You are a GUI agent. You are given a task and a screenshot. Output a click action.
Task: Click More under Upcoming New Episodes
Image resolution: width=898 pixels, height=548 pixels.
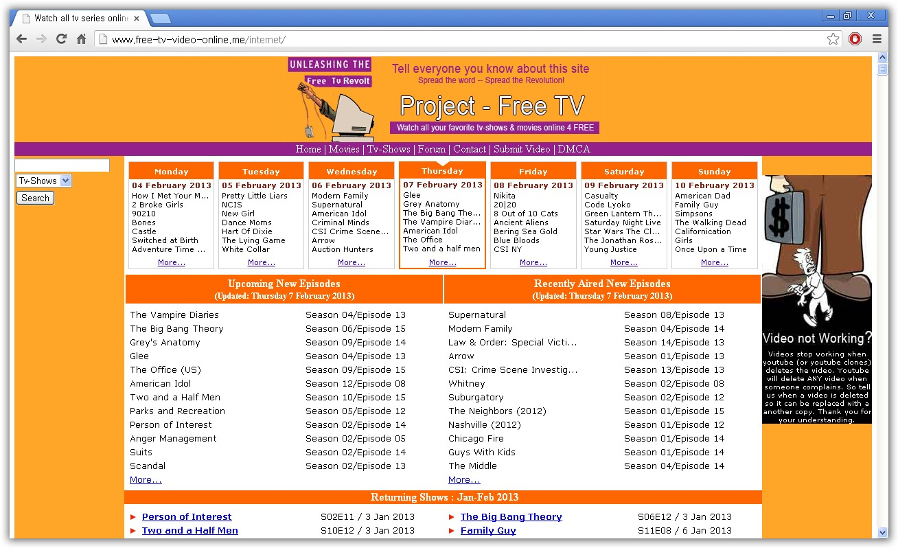(146, 480)
